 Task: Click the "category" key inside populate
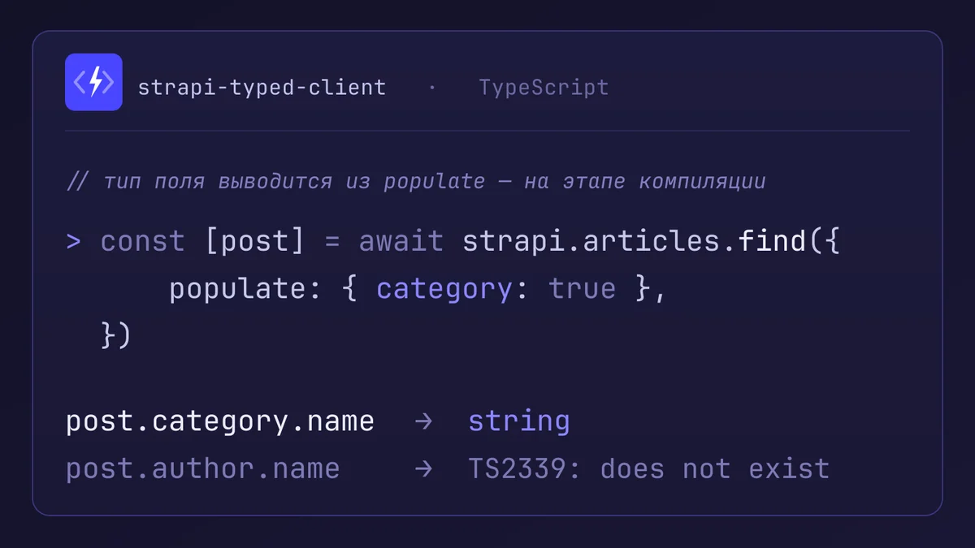(x=444, y=289)
